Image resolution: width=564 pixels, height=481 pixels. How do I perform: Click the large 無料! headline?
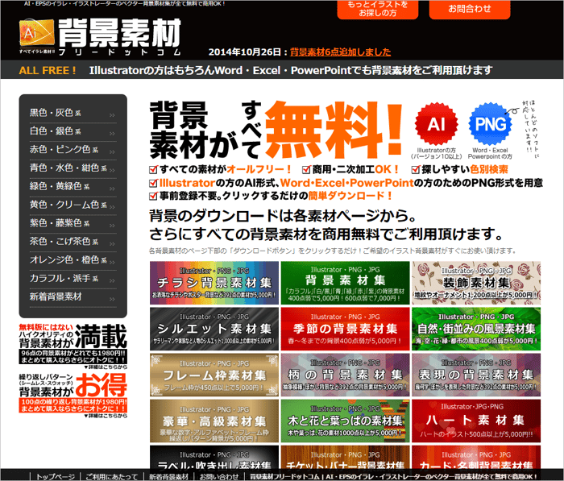pos(334,129)
